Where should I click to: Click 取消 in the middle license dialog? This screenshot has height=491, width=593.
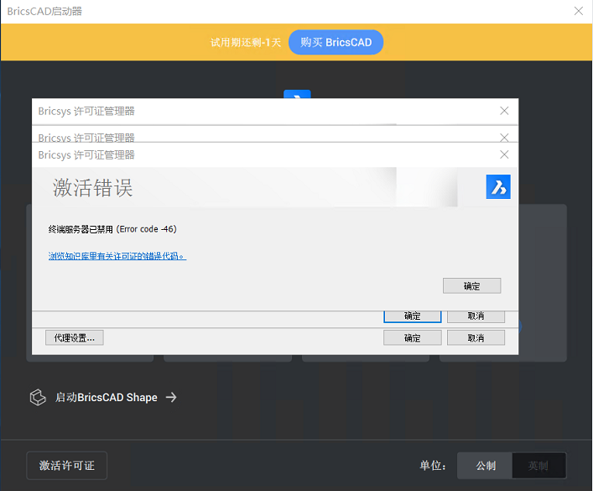pyautogui.click(x=476, y=316)
